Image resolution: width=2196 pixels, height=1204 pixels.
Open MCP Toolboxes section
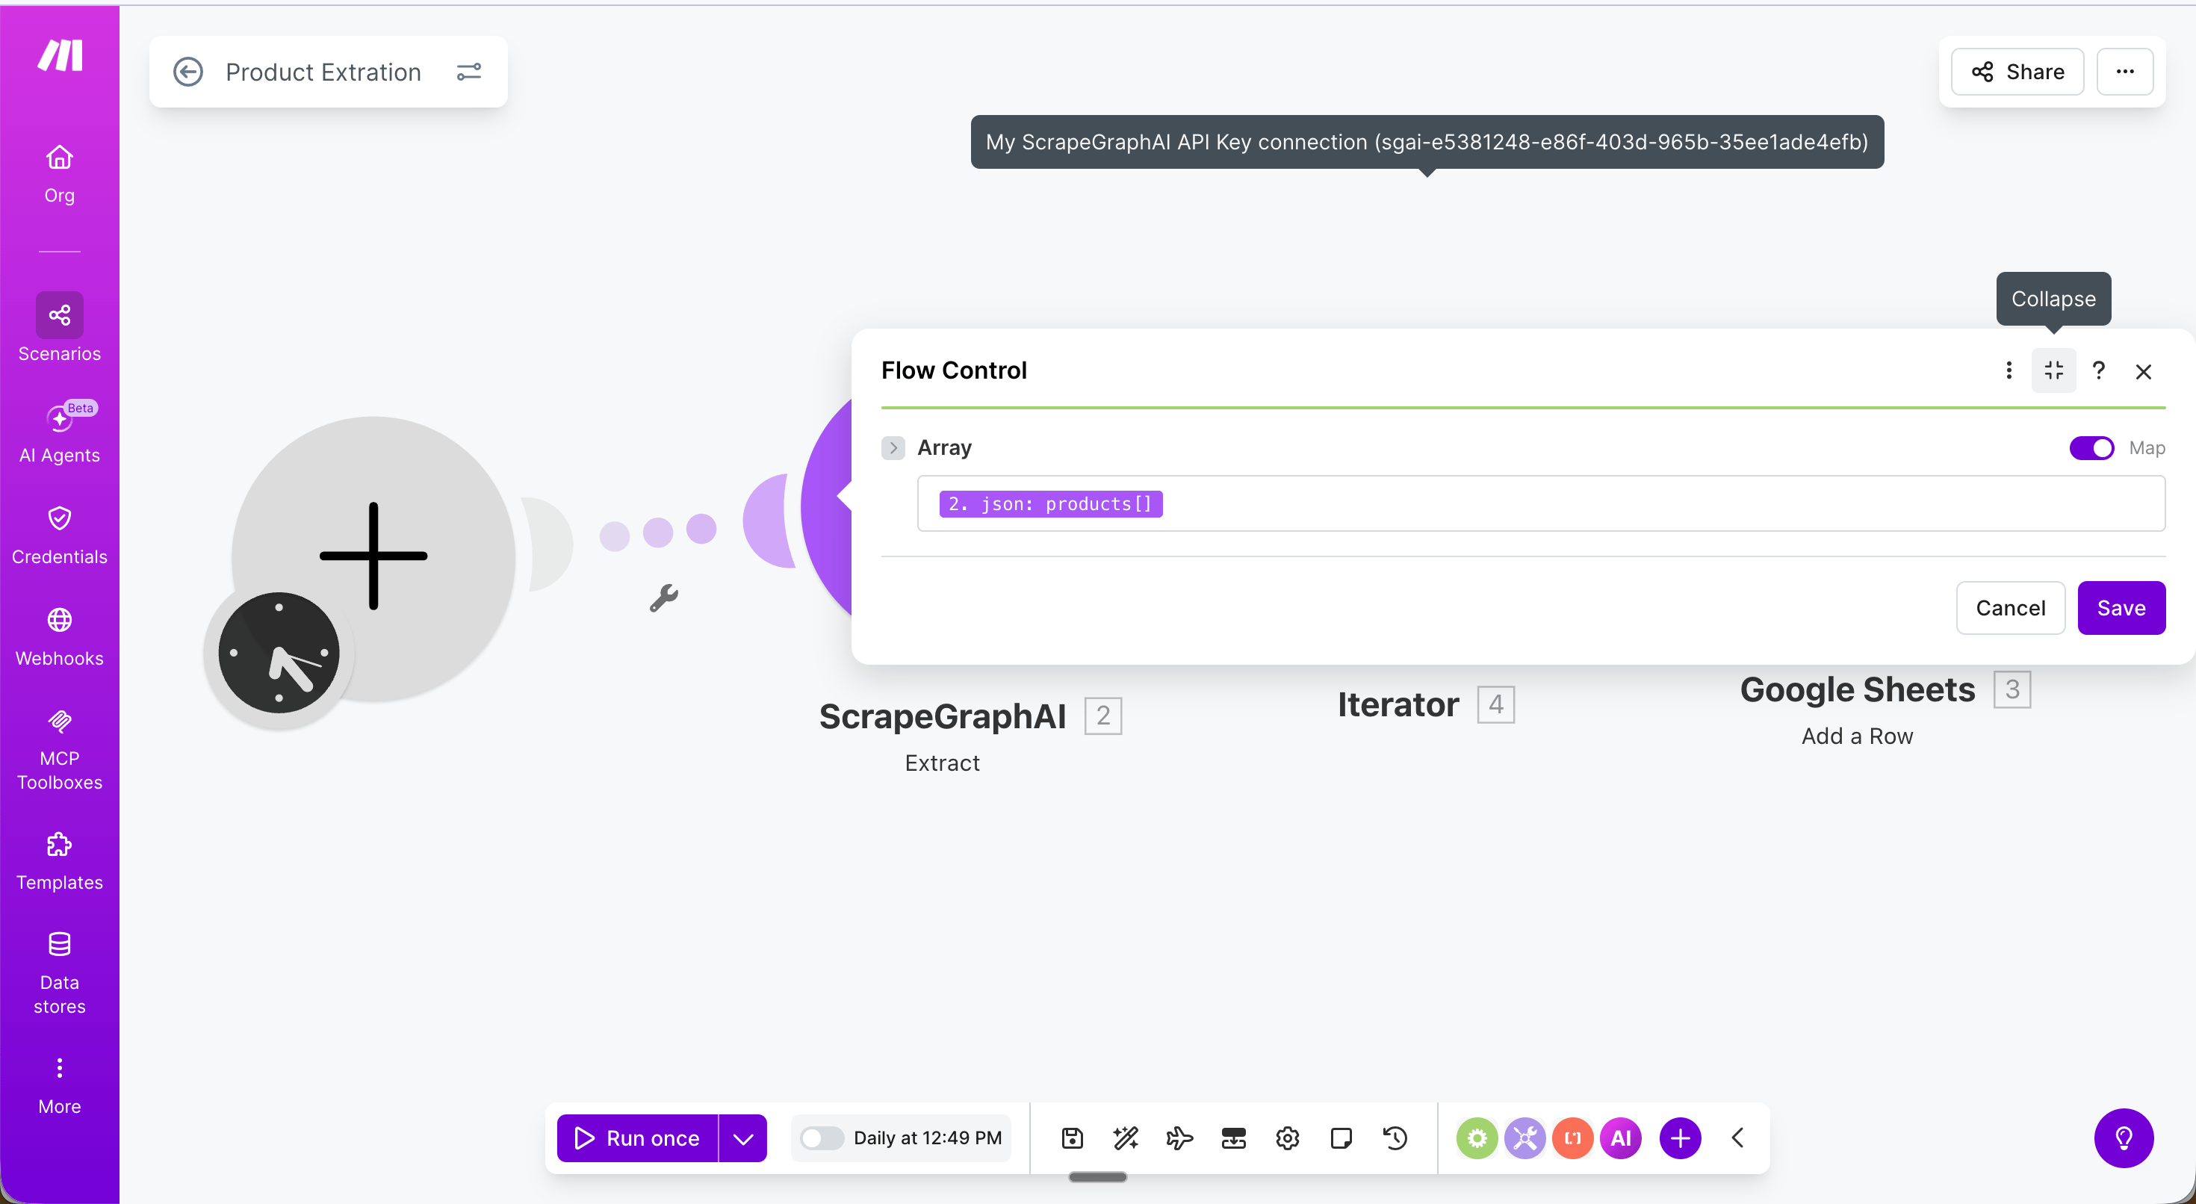coord(60,750)
